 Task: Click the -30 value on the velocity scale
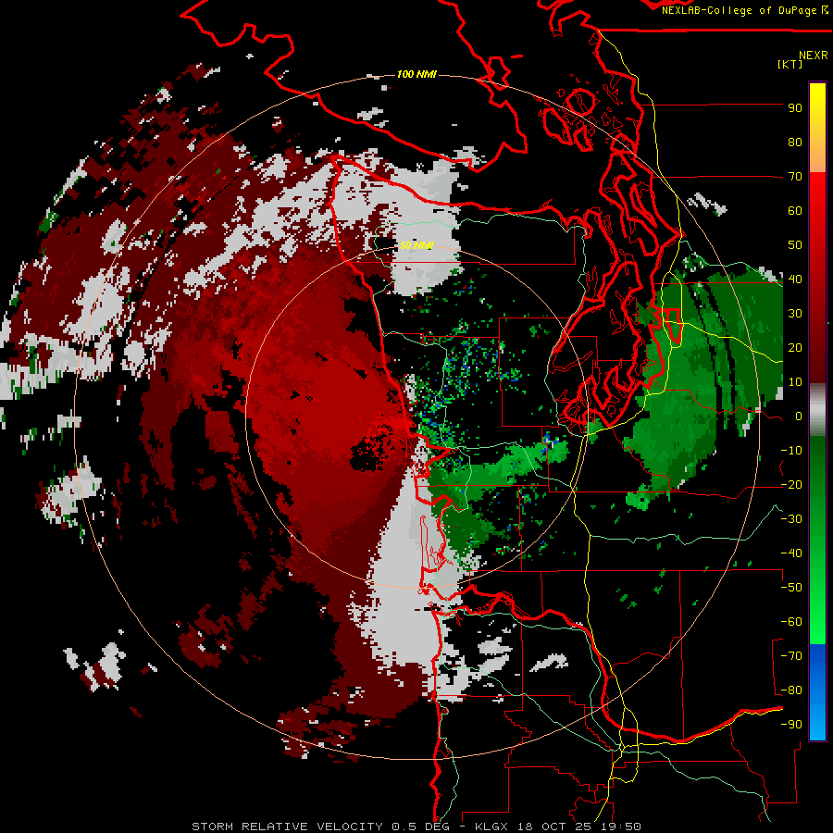click(x=791, y=519)
